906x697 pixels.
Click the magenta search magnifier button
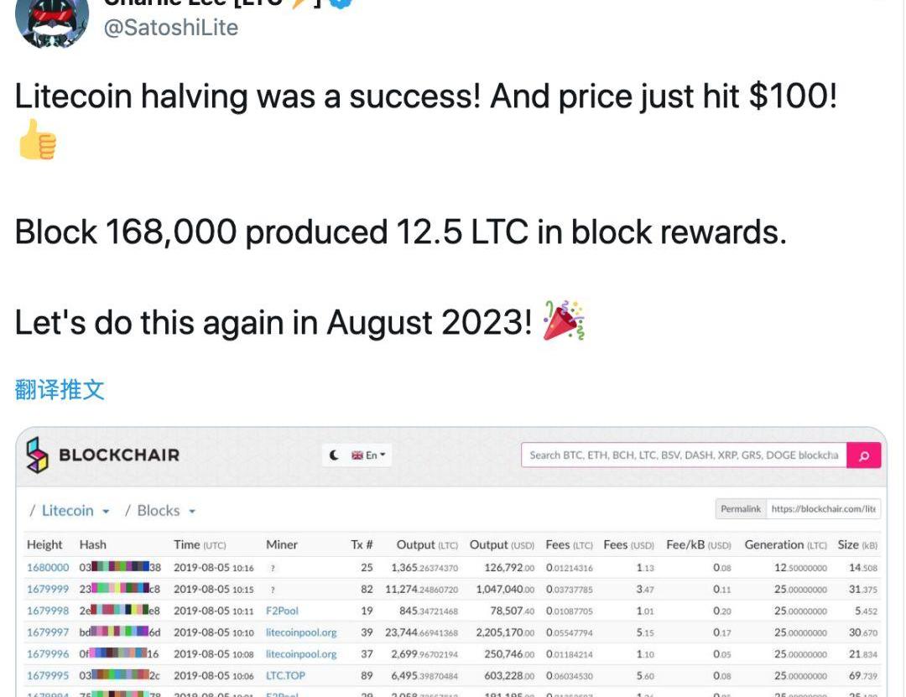[863, 455]
